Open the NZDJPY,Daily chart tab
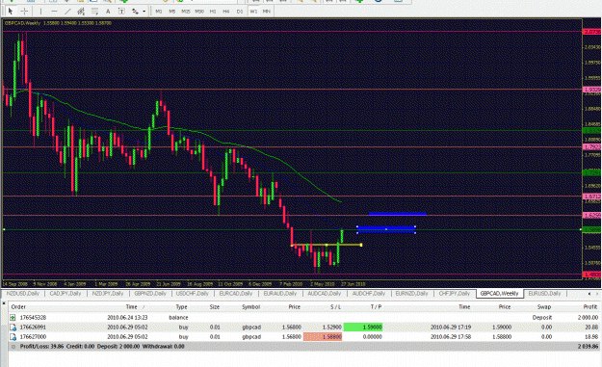Image resolution: width=602 pixels, height=367 pixels. (108, 293)
